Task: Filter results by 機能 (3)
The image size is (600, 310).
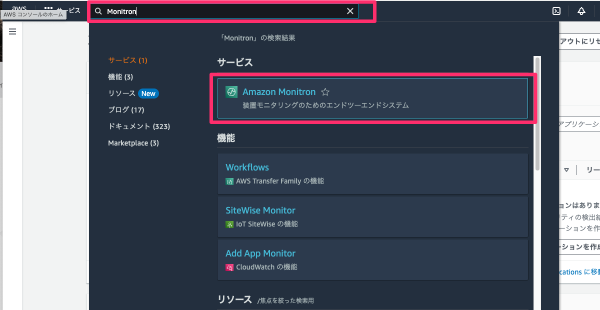Action: coord(120,77)
